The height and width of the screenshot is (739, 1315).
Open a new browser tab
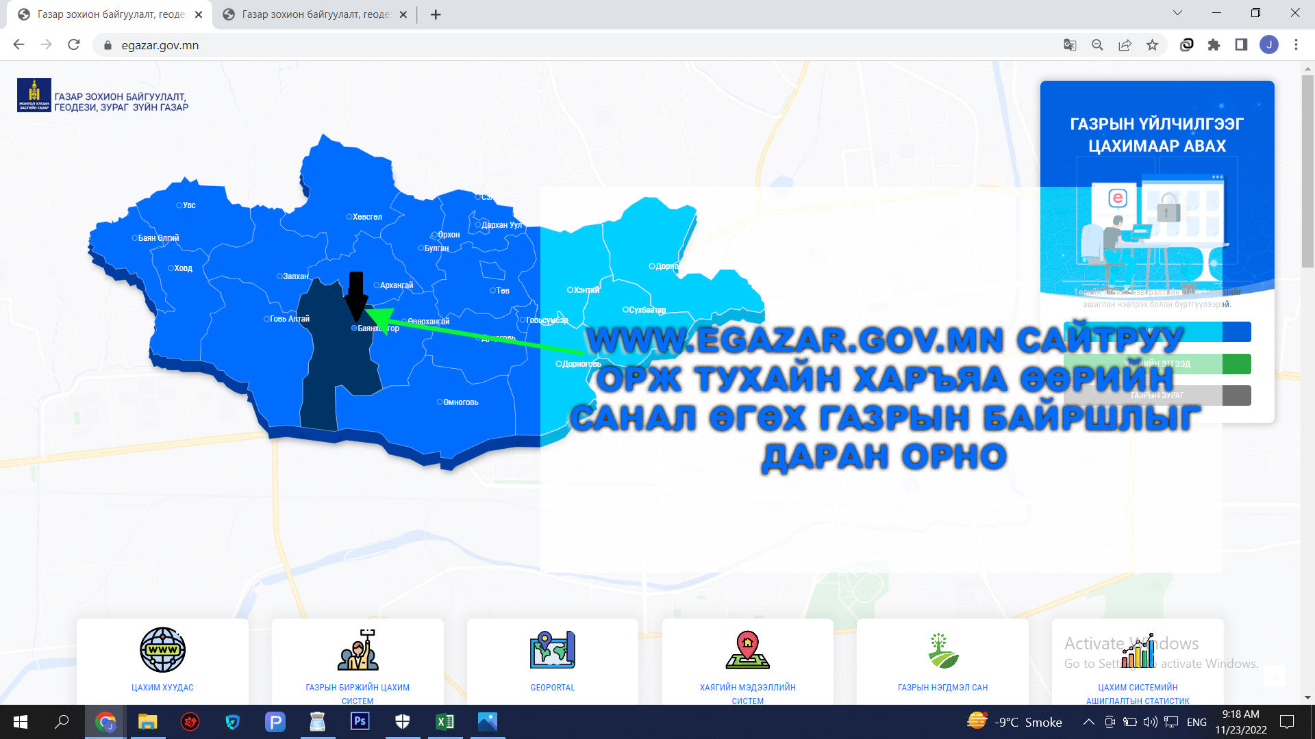(436, 14)
